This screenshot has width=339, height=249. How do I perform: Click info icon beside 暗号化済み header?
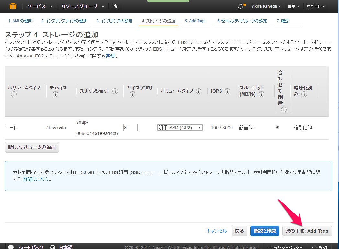304,94
